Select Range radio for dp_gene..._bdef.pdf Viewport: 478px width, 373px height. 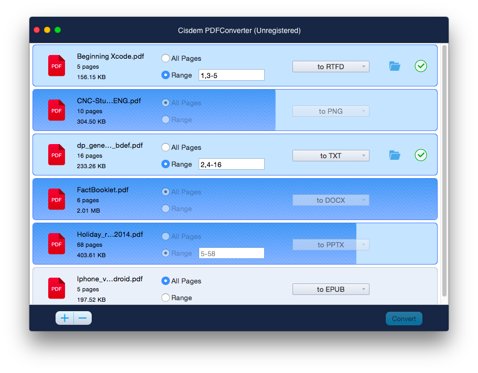165,164
